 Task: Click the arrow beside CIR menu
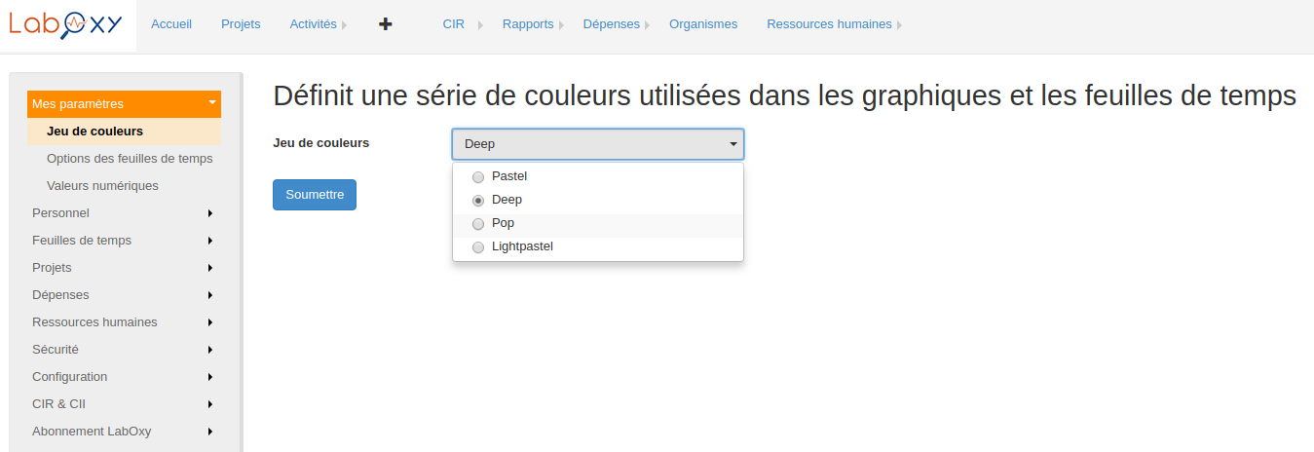[480, 25]
